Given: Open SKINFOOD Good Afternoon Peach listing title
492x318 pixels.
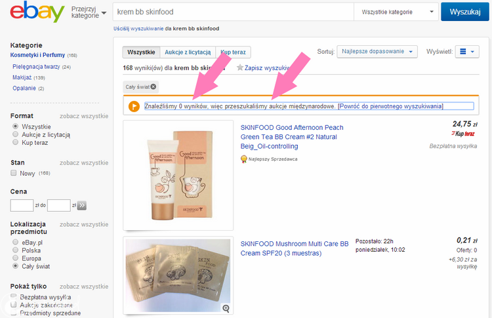Looking at the screenshot, I should coord(292,137).
